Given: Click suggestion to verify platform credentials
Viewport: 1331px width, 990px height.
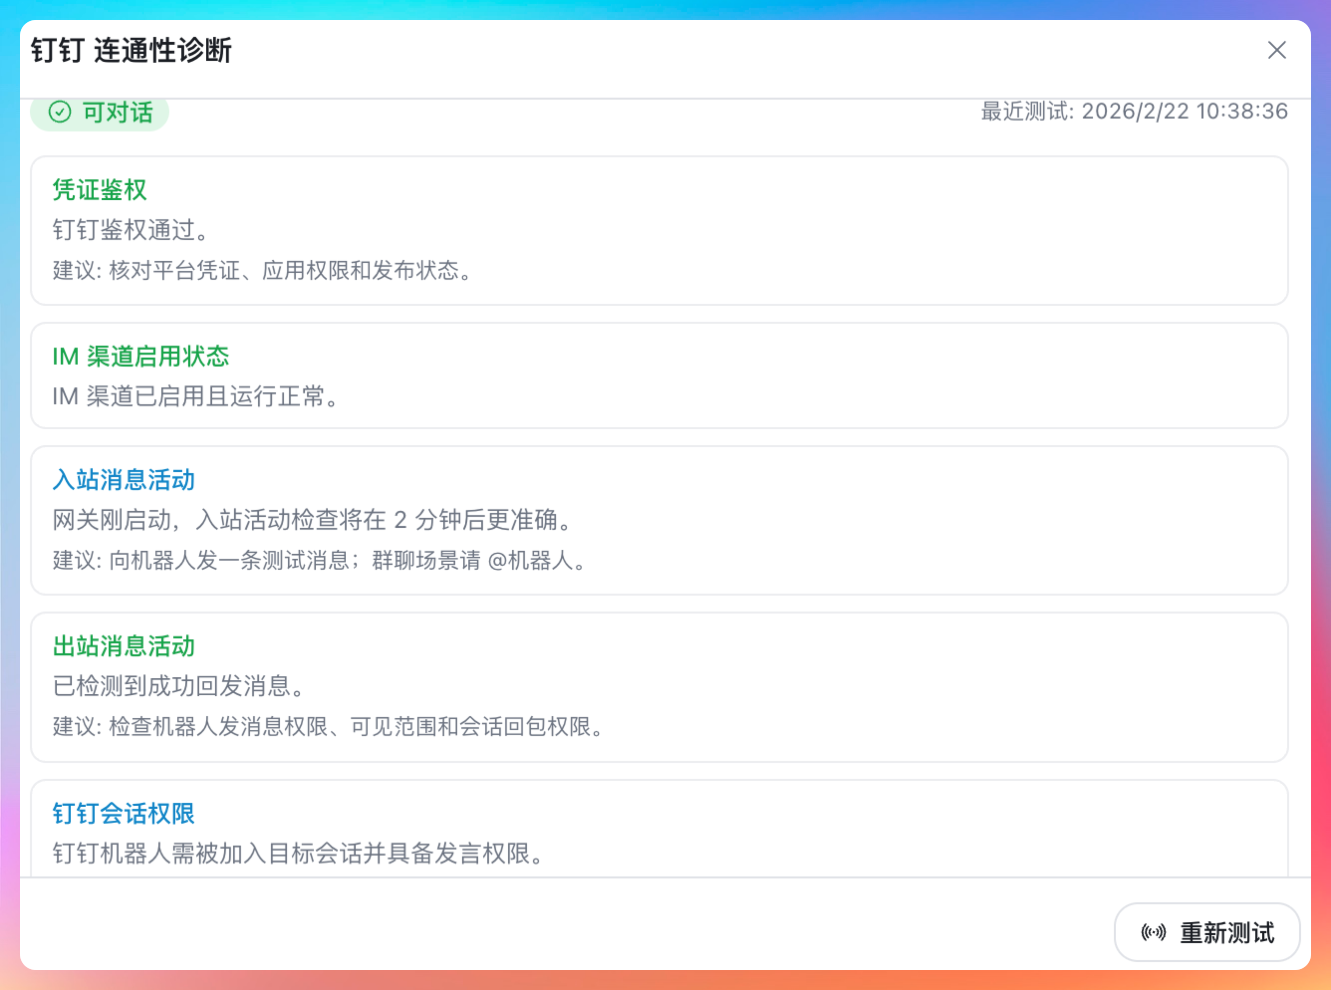Looking at the screenshot, I should pos(263,271).
